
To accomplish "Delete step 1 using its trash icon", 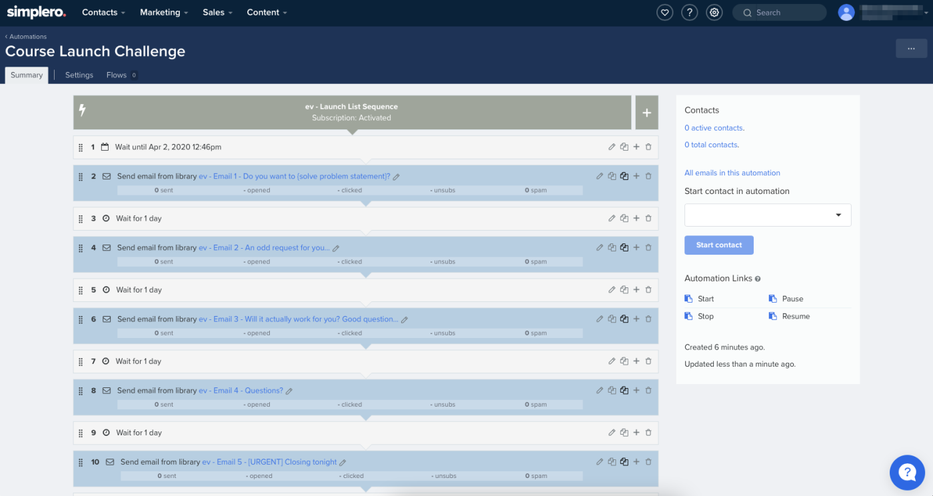I will pos(648,147).
